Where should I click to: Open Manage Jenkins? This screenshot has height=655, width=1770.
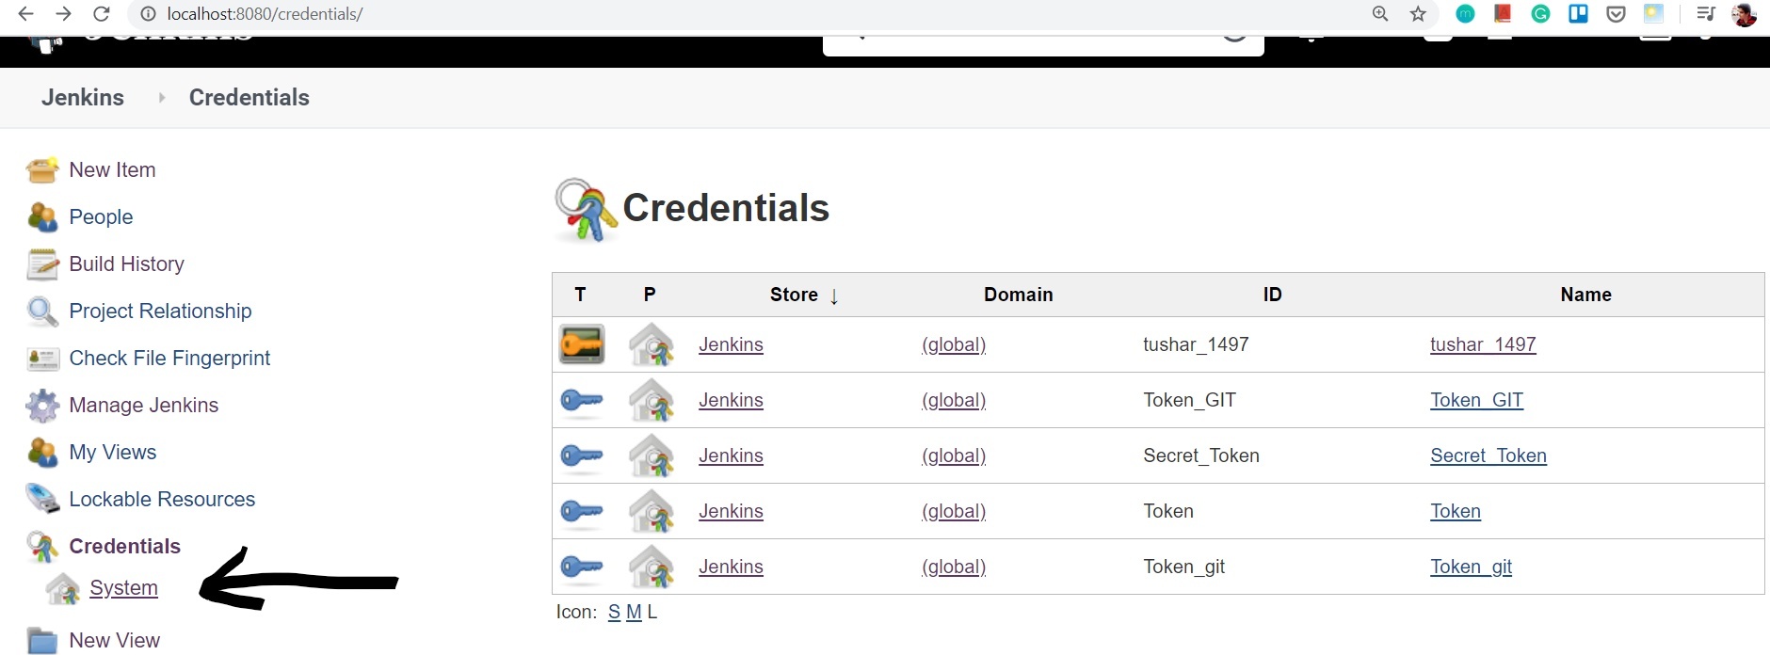coord(143,405)
